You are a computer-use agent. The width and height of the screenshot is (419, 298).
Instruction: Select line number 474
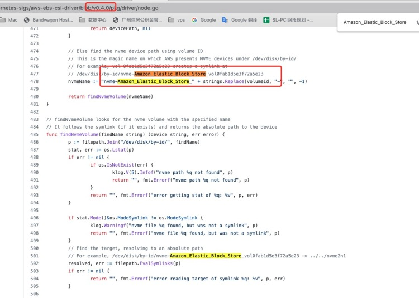35,51
